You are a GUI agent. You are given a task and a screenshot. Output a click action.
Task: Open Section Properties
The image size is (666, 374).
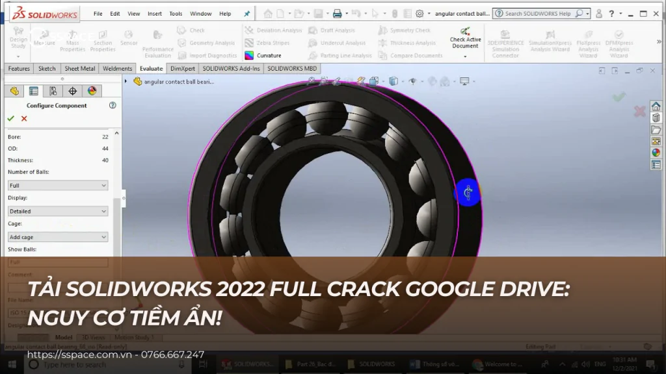click(x=103, y=41)
